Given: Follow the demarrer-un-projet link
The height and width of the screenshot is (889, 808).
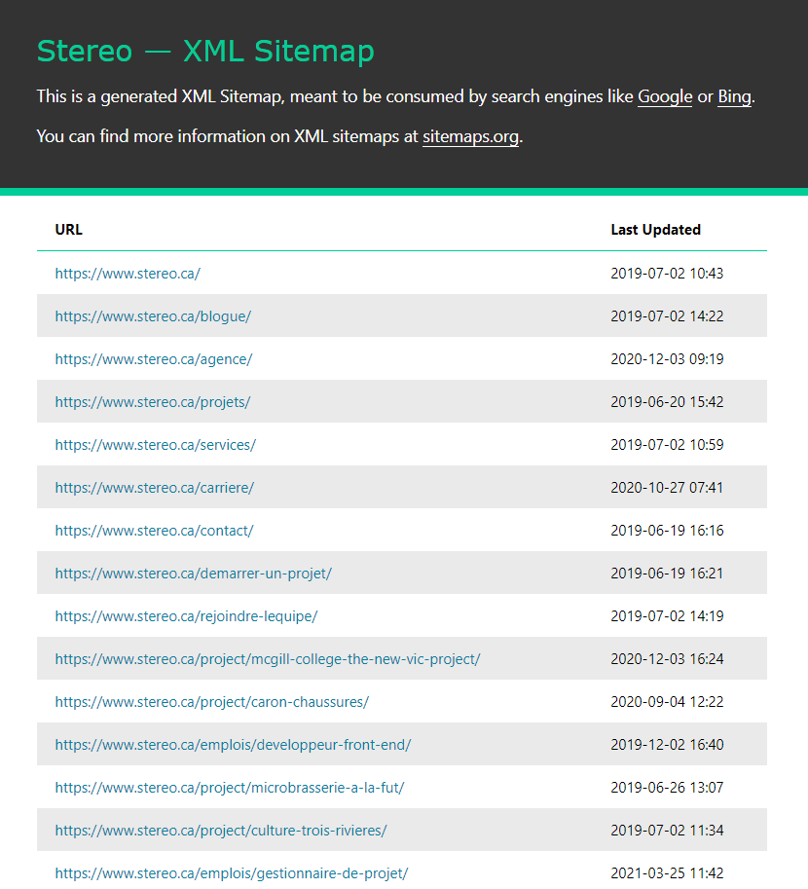Looking at the screenshot, I should [x=194, y=574].
